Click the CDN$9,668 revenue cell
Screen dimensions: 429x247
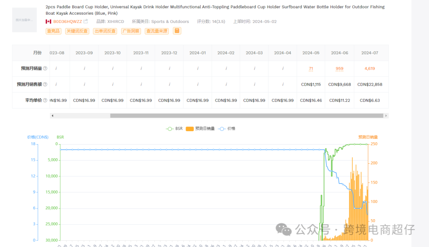point(340,84)
